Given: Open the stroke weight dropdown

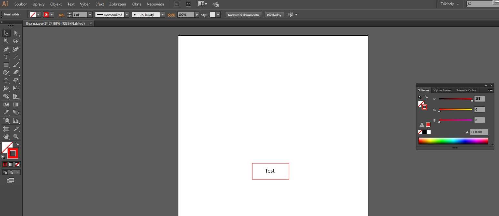Looking at the screenshot, I should [x=90, y=15].
